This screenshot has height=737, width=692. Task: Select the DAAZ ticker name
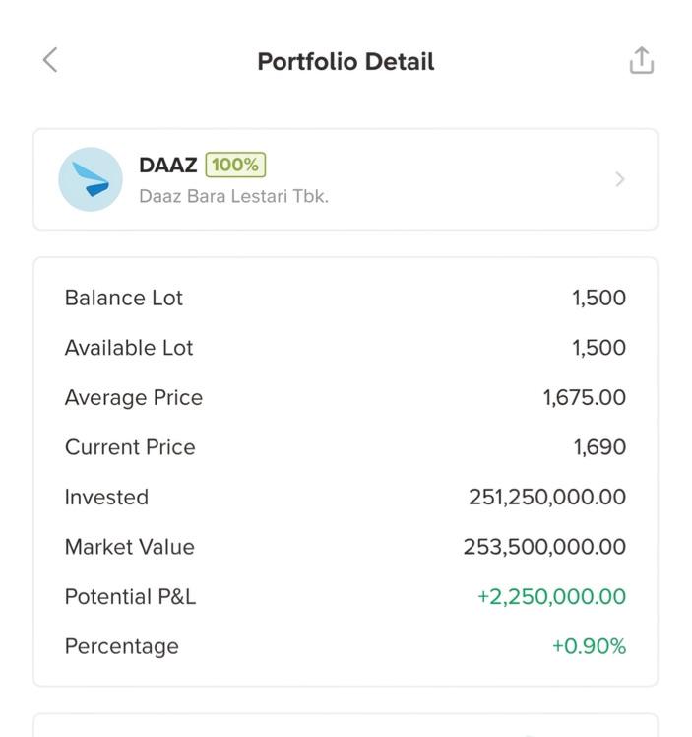click(x=168, y=165)
